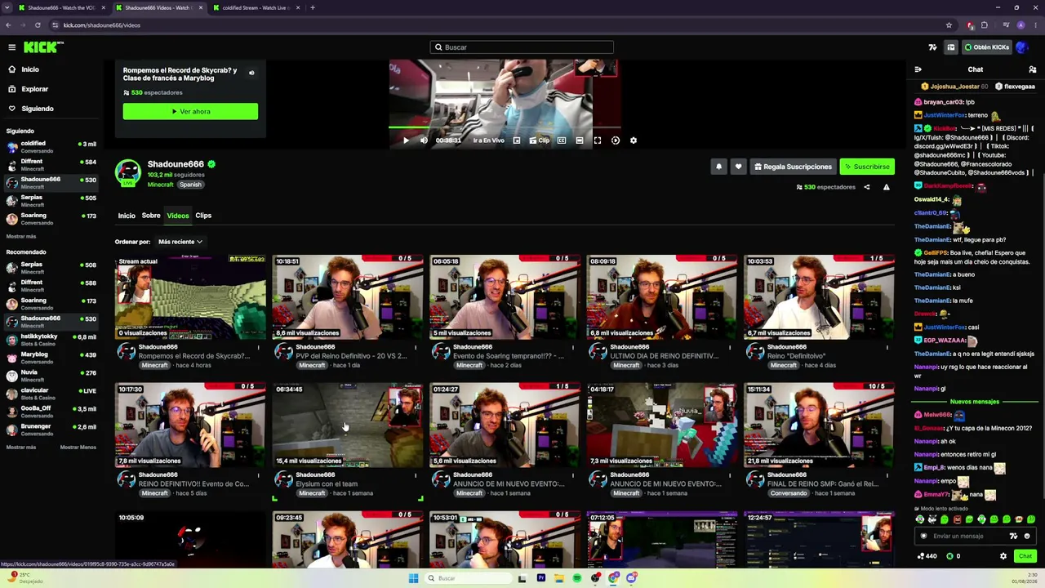The height and width of the screenshot is (588, 1045).
Task: Collapse the chat panel
Action: coord(918,69)
